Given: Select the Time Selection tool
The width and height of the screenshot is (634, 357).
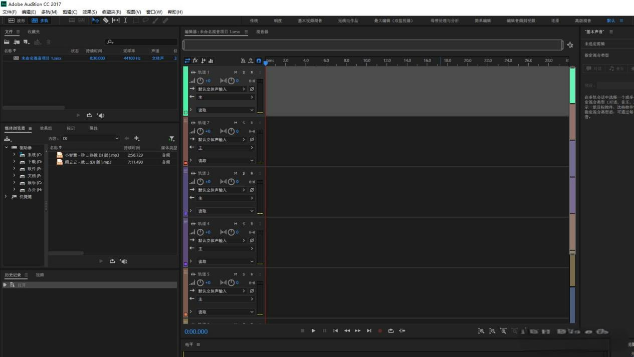Looking at the screenshot, I should pos(125,21).
